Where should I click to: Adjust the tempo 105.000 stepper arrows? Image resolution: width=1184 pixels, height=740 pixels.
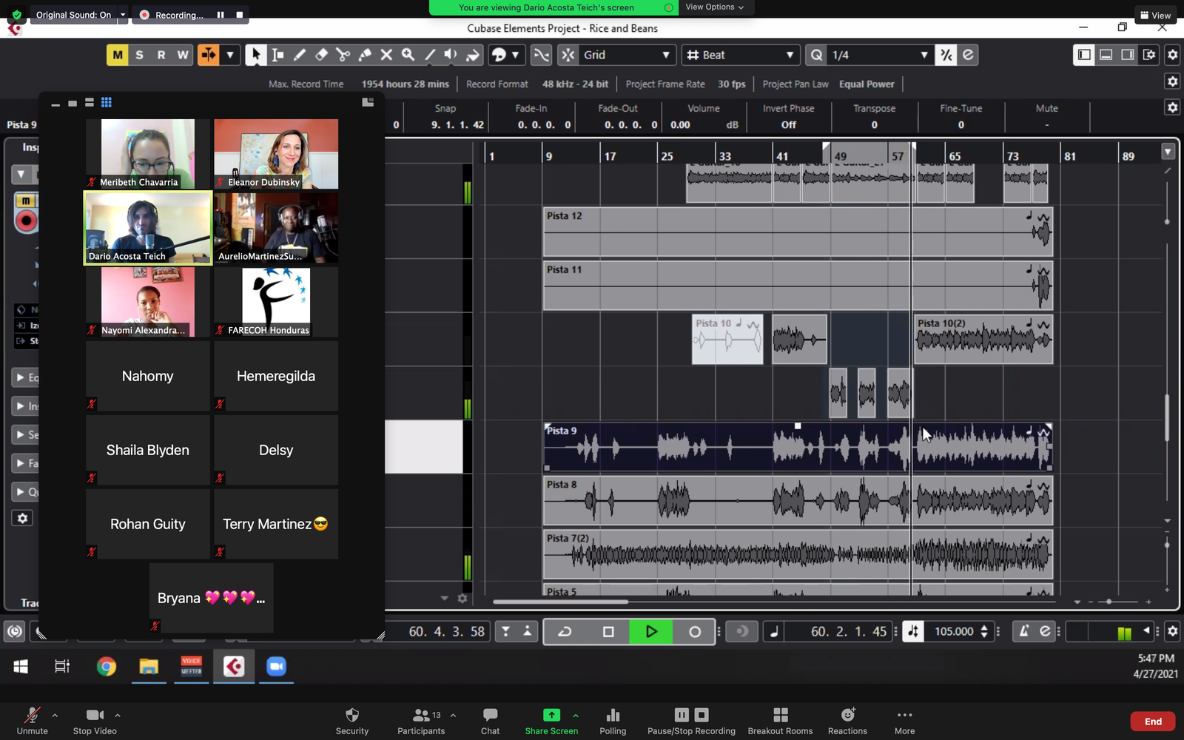984,631
